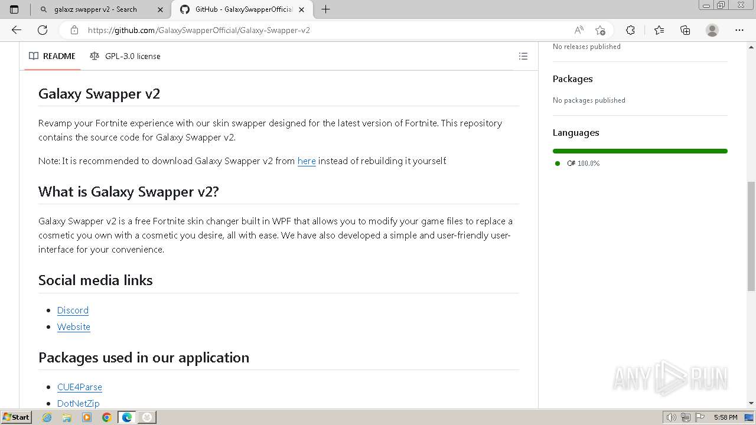This screenshot has height=425, width=756.
Task: Follow the 'here' download link
Action: (307, 161)
